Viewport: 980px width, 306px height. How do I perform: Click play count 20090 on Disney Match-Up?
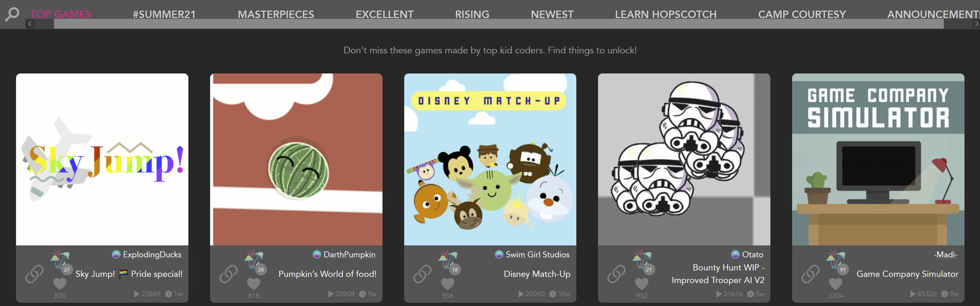tap(535, 294)
